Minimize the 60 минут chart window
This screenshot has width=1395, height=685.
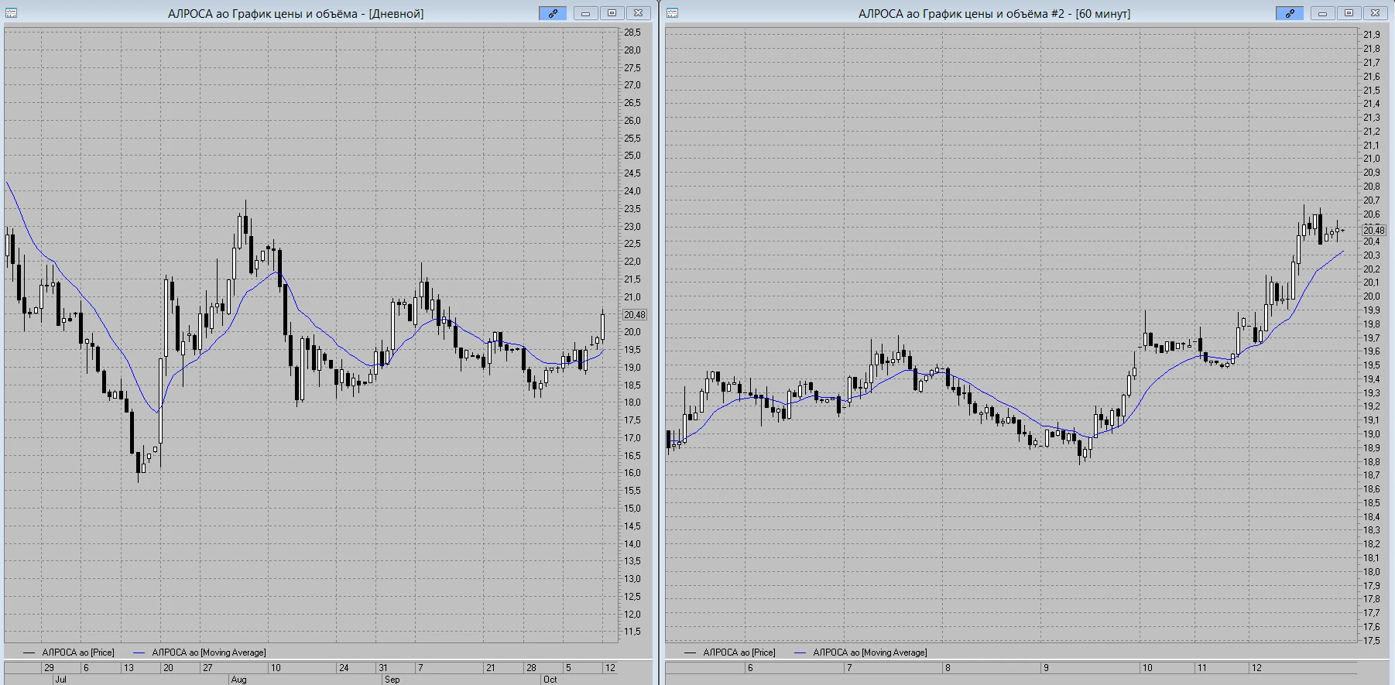pos(1322,13)
